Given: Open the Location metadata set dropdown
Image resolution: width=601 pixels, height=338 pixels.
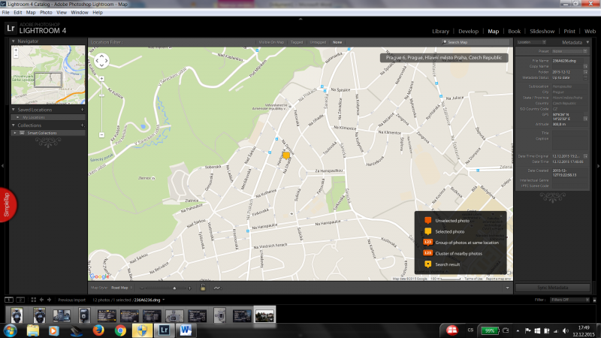Looking at the screenshot, I should tap(531, 42).
